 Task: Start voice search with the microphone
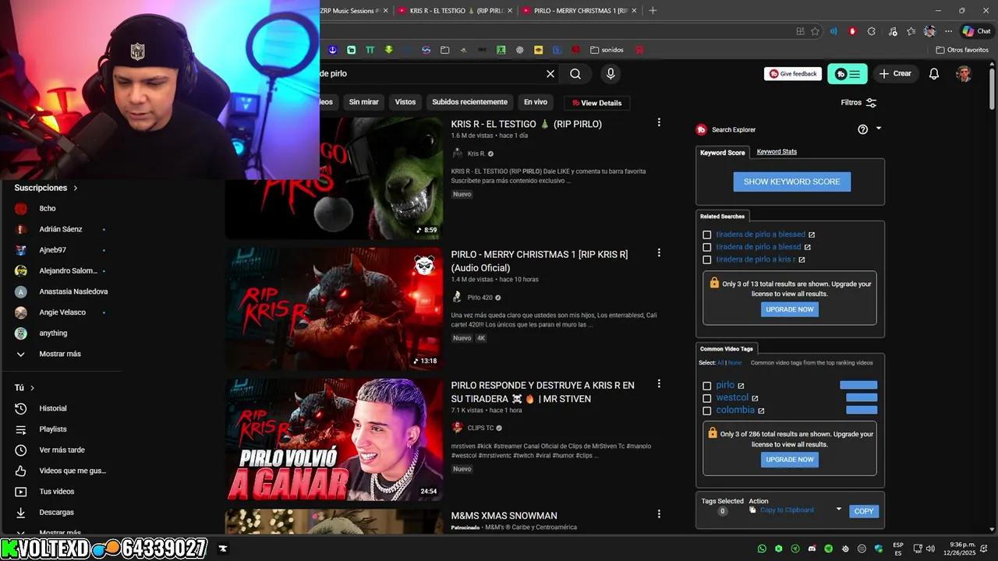pos(610,73)
